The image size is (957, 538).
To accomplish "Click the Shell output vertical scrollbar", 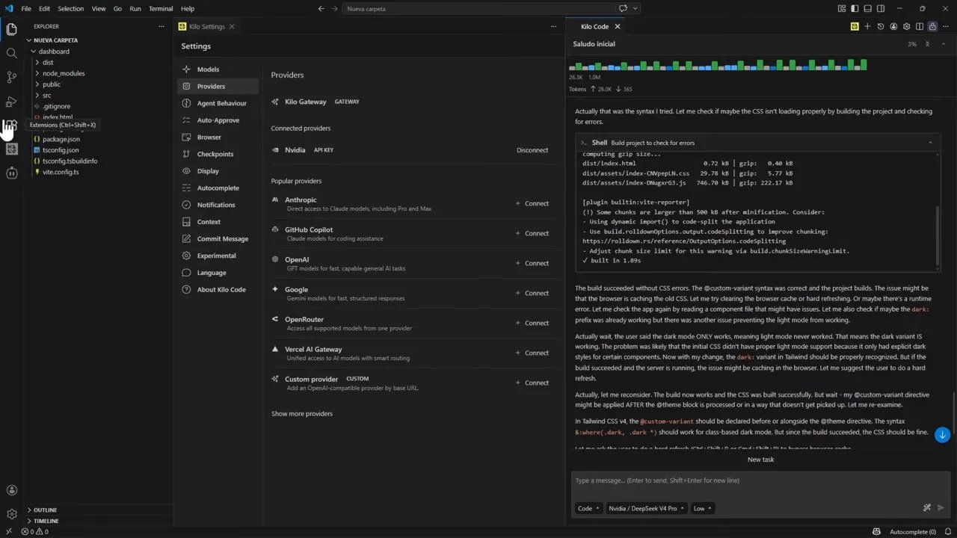I will (x=938, y=235).
